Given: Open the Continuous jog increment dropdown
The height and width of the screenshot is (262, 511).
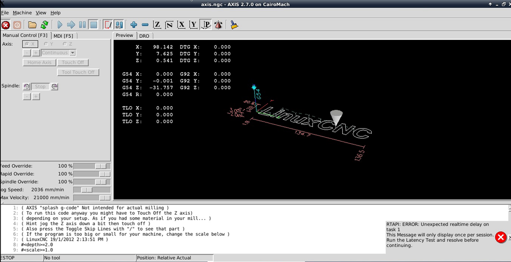Looking at the screenshot, I should pos(58,53).
